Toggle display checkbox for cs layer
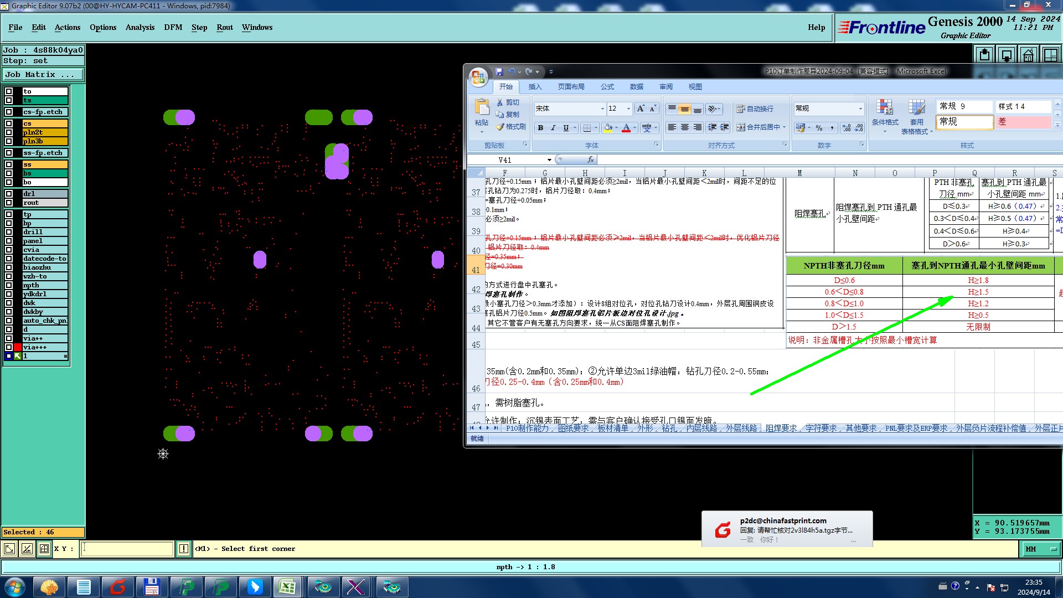Screen dimensions: 1063x598 click(9, 123)
